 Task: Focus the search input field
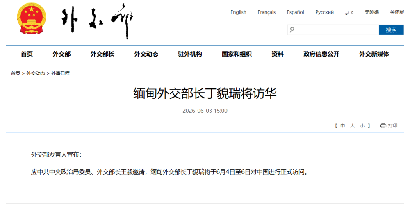(333, 30)
